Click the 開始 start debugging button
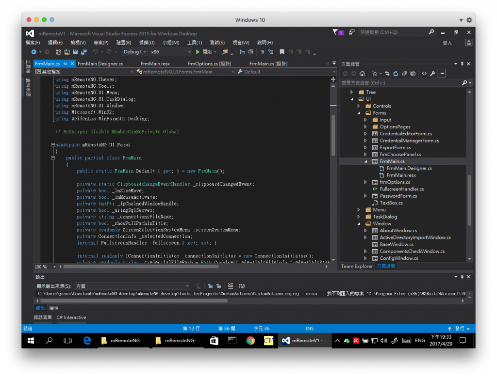The image size is (497, 379). 204,52
